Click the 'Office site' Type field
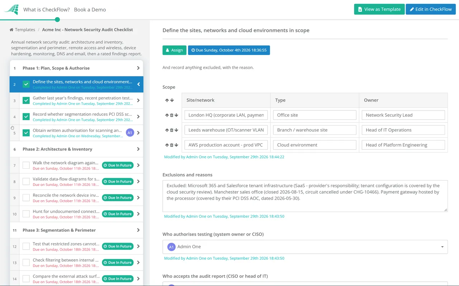The width and height of the screenshot is (459, 286). coord(314,115)
